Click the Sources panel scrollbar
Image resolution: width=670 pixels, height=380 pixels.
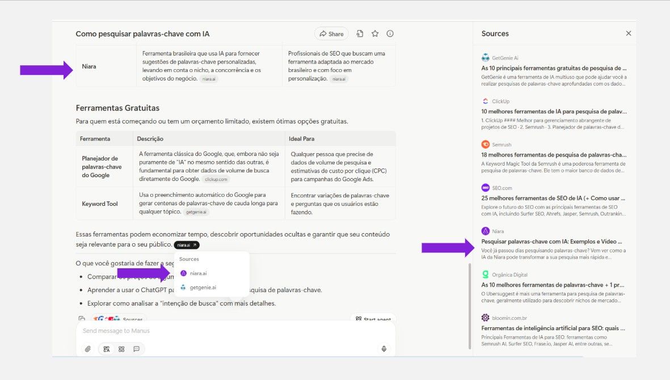pyautogui.click(x=470, y=306)
